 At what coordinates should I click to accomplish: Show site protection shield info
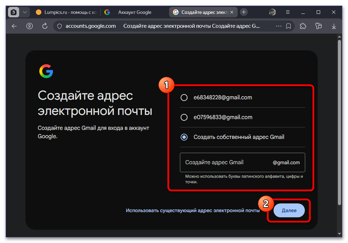click(60, 26)
